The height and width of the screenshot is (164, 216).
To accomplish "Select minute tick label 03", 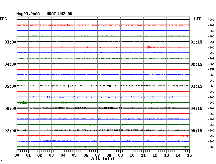I will coord(51,155).
